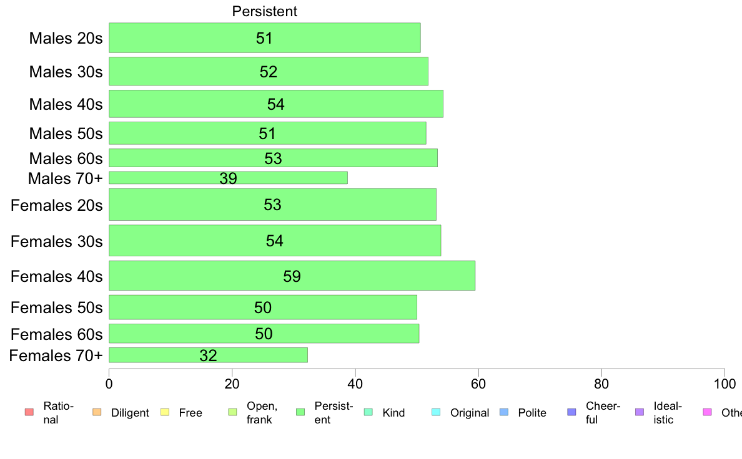Select the yellow Free legend swatch
The width and height of the screenshot is (742, 459).
pos(165,412)
